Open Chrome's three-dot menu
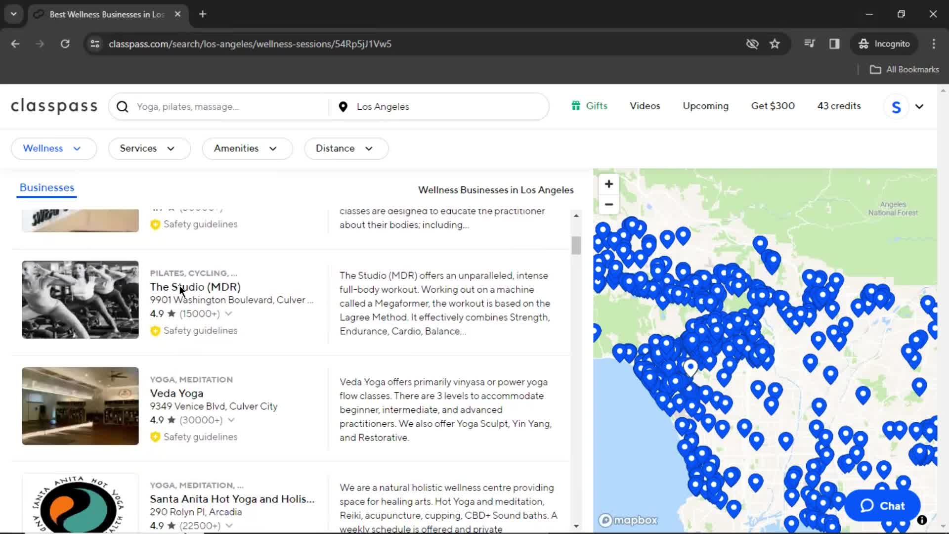Viewport: 949px width, 534px height. coord(934,44)
